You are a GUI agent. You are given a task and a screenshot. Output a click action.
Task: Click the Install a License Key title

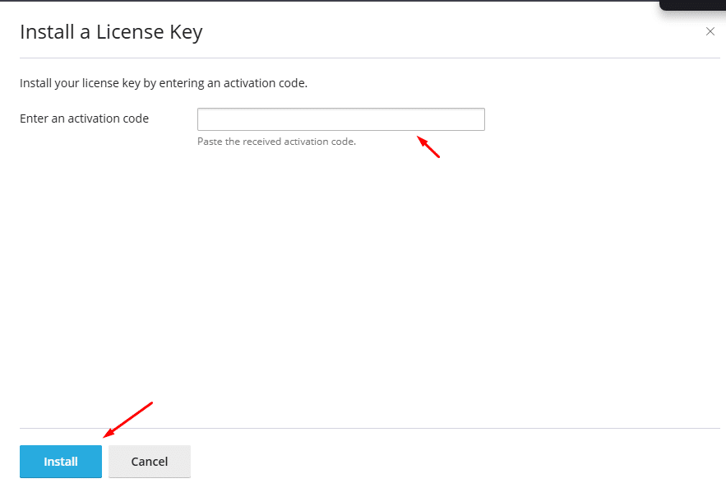[x=110, y=32]
